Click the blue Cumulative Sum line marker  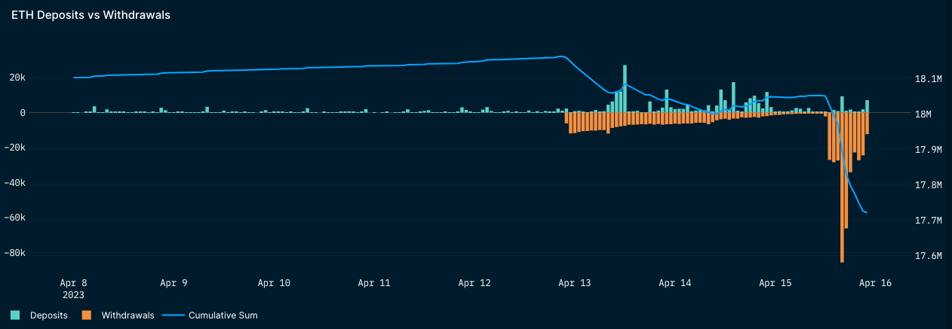point(175,315)
